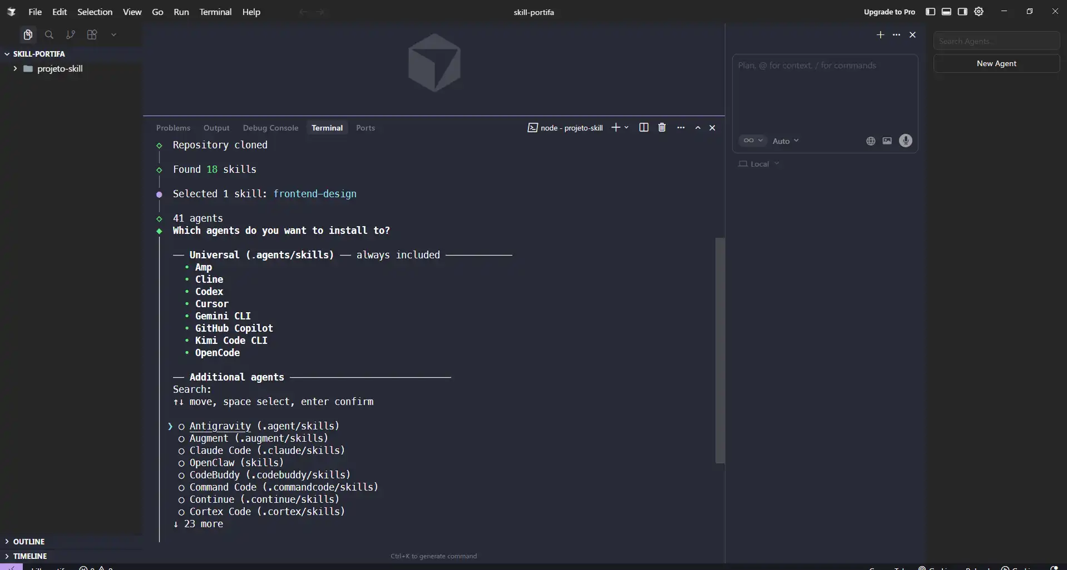This screenshot has width=1067, height=570.
Task: Toggle the primary sidebar layout icon
Action: coord(930,12)
